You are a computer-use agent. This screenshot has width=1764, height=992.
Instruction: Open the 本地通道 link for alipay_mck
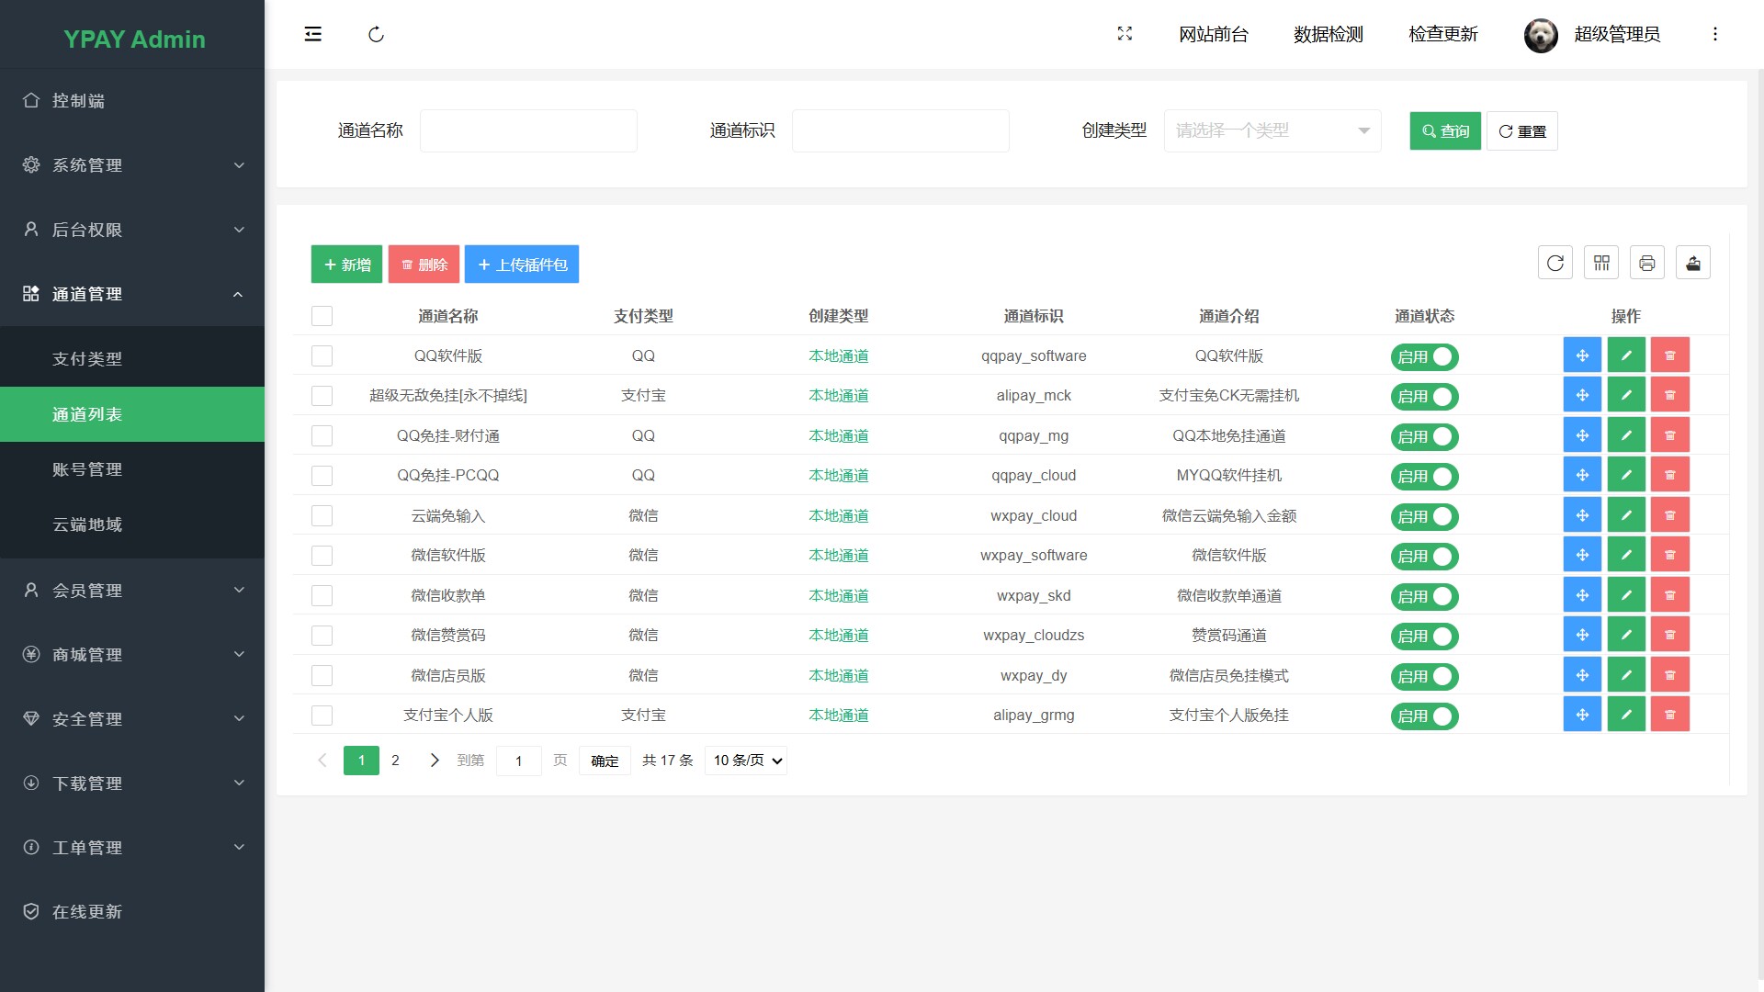click(838, 395)
